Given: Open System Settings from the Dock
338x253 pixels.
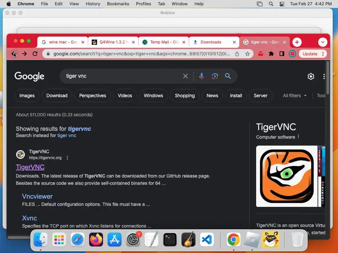Looking at the screenshot, I should (133, 239).
